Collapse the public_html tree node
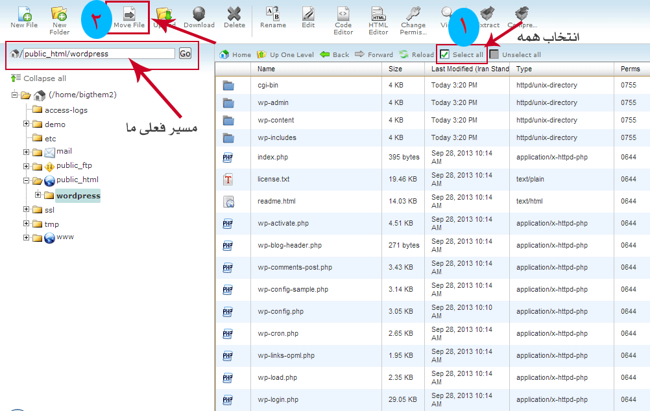This screenshot has width=650, height=411. (26, 180)
